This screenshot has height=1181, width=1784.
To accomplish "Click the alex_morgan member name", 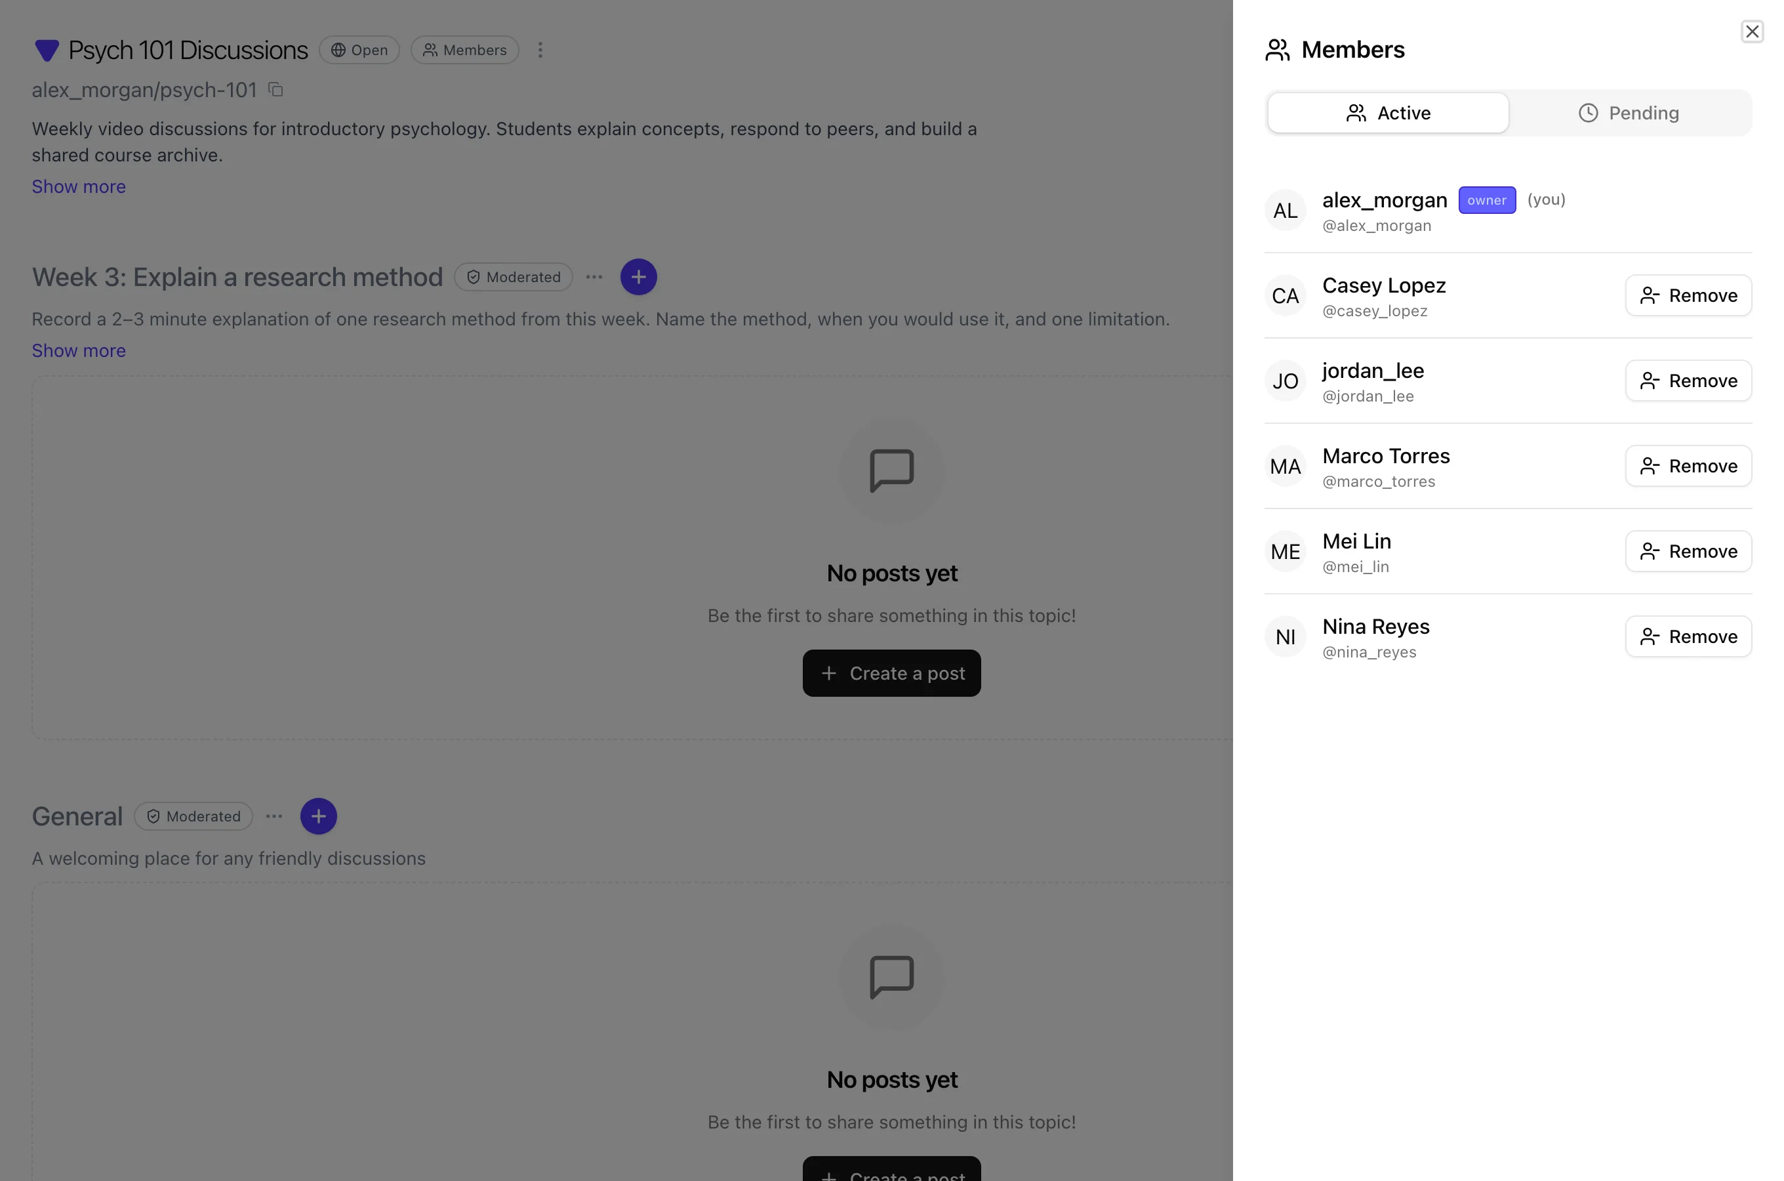I will (1385, 200).
